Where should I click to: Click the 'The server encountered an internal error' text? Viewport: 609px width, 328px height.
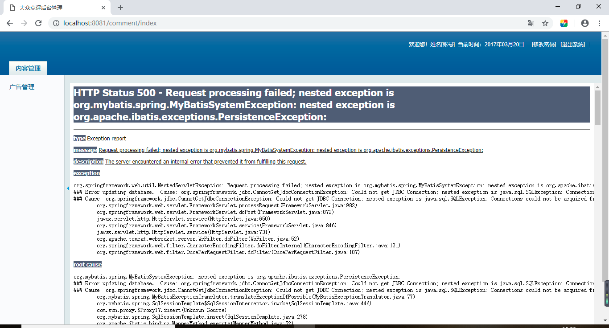click(206, 161)
